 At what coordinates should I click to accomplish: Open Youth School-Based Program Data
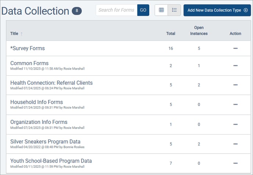pyautogui.click(x=51, y=161)
